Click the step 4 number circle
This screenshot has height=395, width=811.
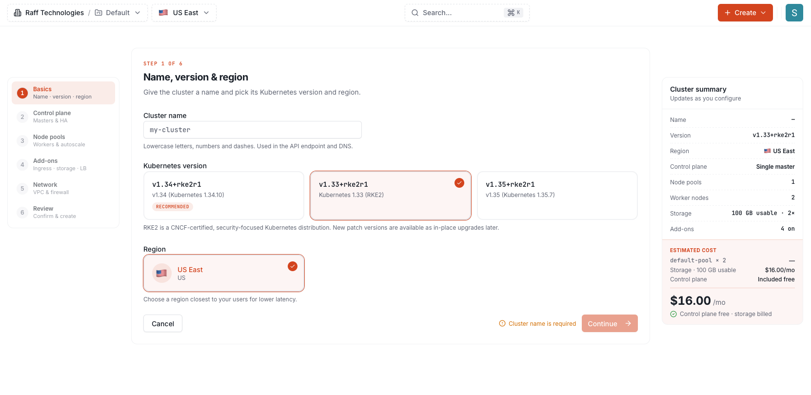22,165
